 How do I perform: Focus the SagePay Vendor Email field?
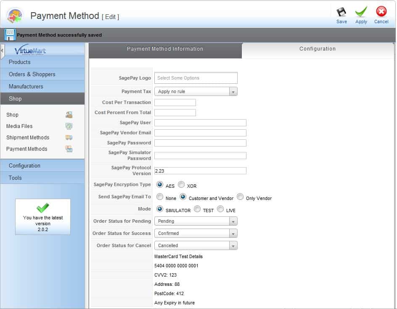(x=200, y=133)
